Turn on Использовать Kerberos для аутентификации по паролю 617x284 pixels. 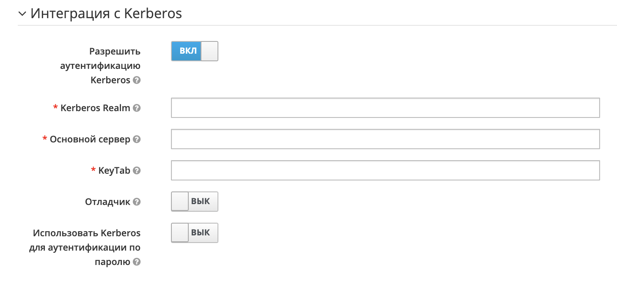(194, 233)
